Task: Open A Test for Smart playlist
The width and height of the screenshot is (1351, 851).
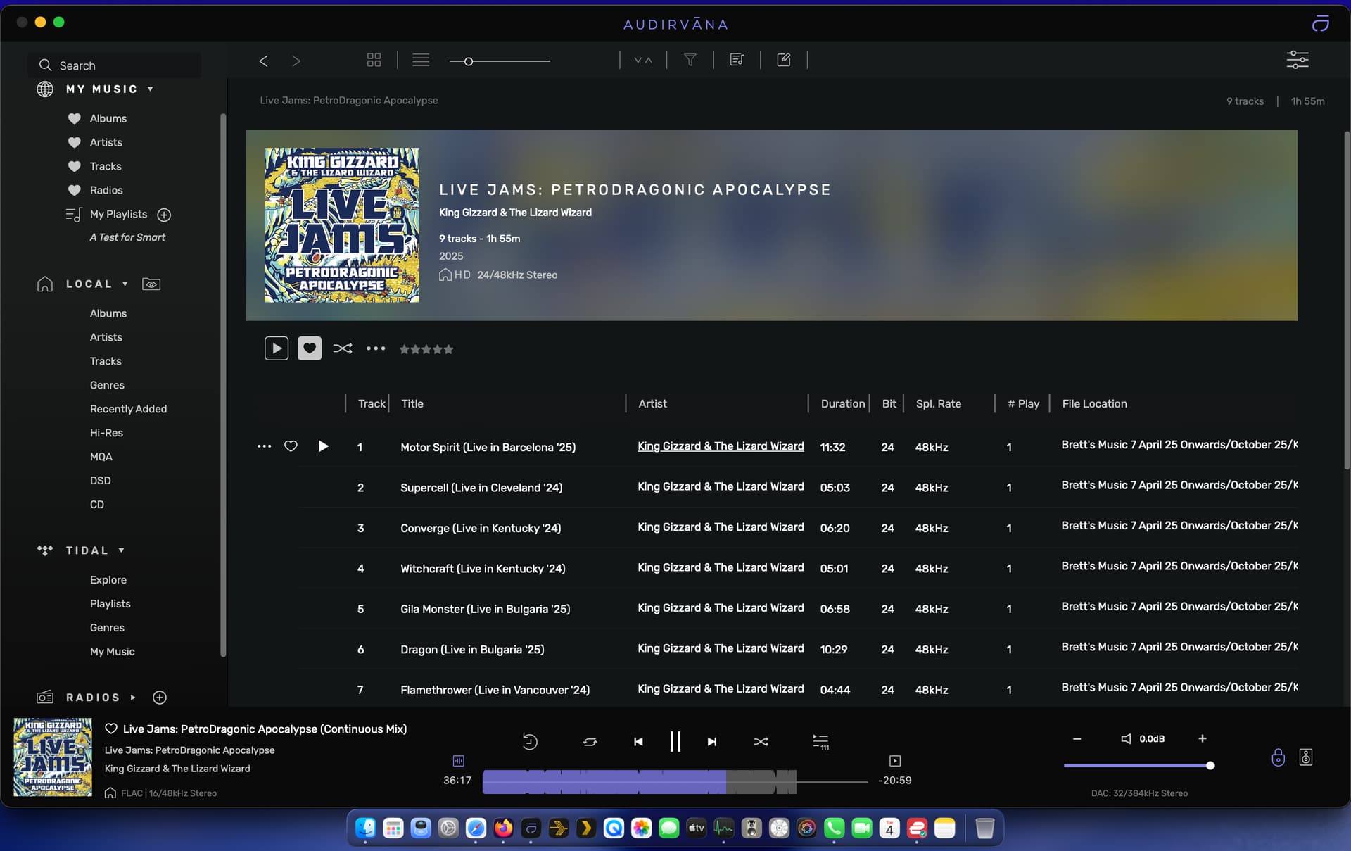Action: tap(127, 237)
